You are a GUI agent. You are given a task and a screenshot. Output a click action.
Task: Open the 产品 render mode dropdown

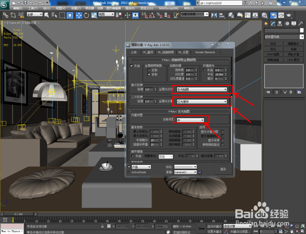[141, 167]
